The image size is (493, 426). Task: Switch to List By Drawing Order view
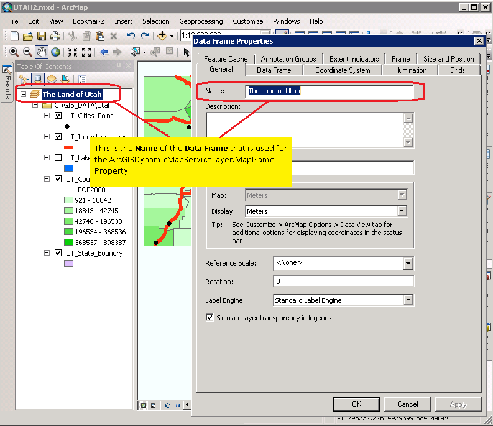(23, 79)
